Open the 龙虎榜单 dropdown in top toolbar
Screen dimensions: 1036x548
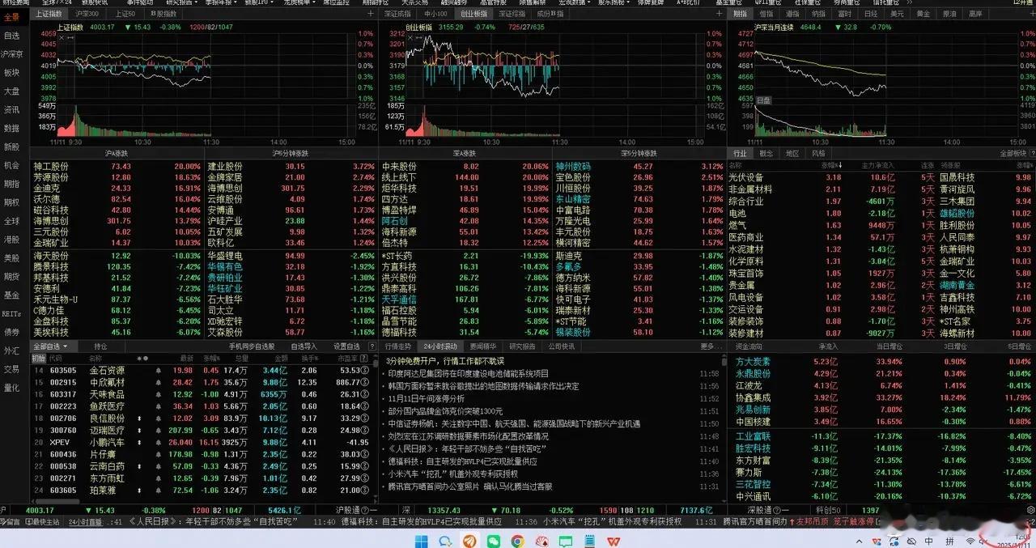click(x=299, y=3)
